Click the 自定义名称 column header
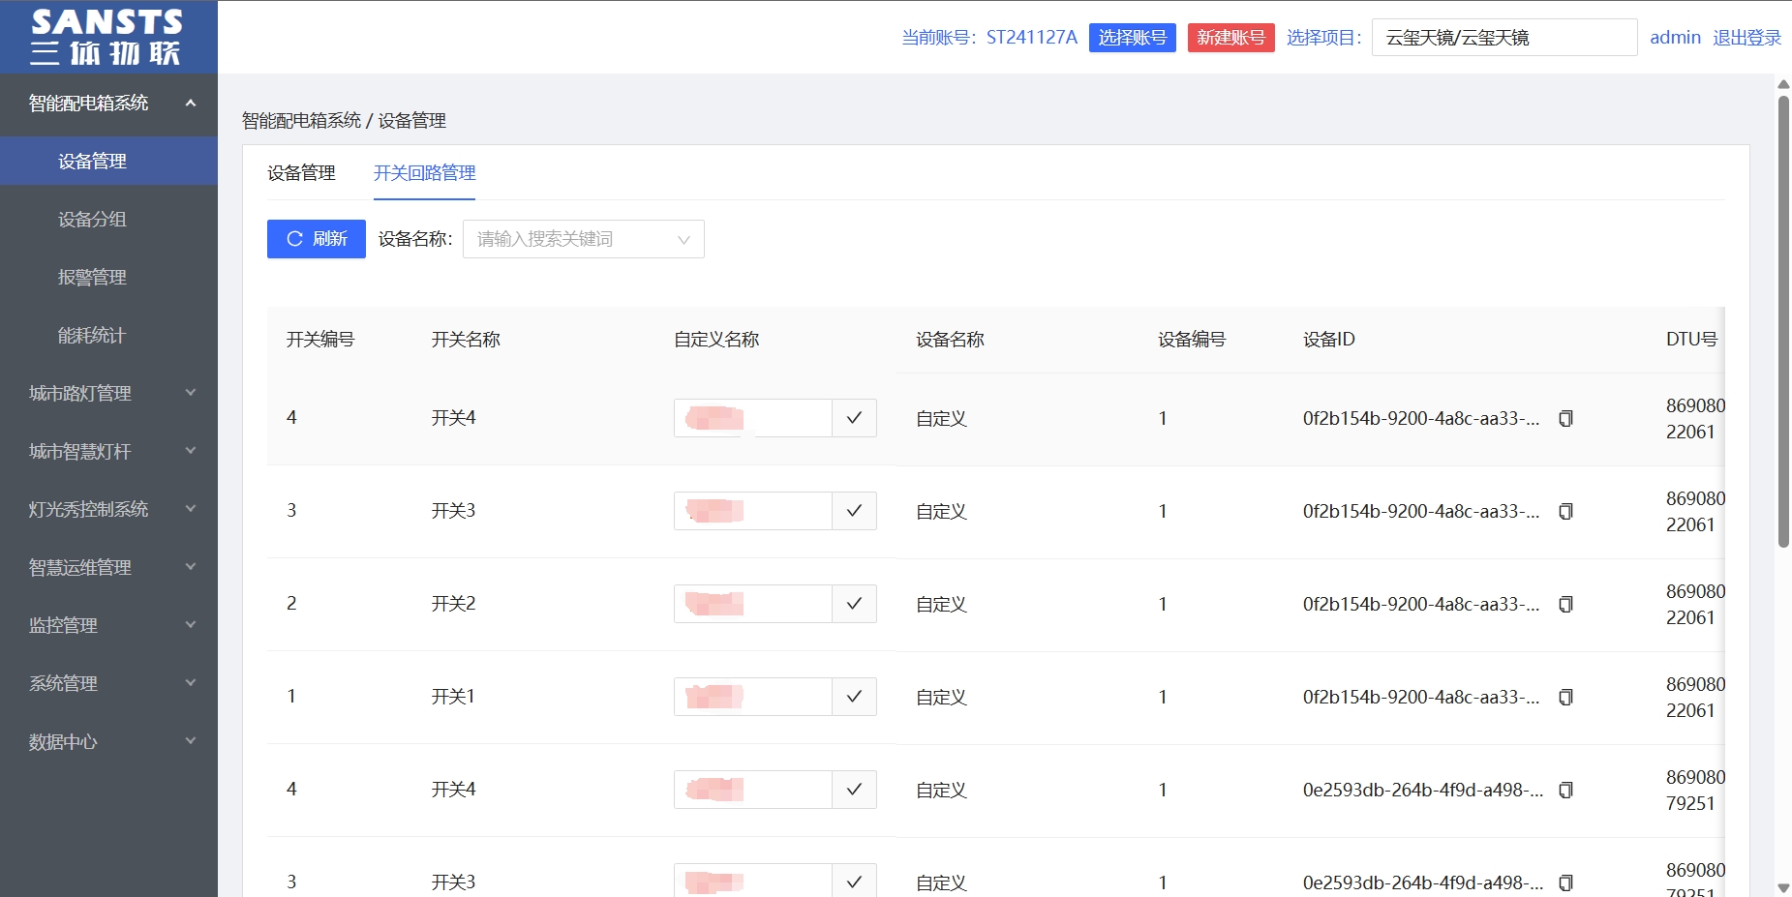Screen dimensions: 1792x897 716,340
